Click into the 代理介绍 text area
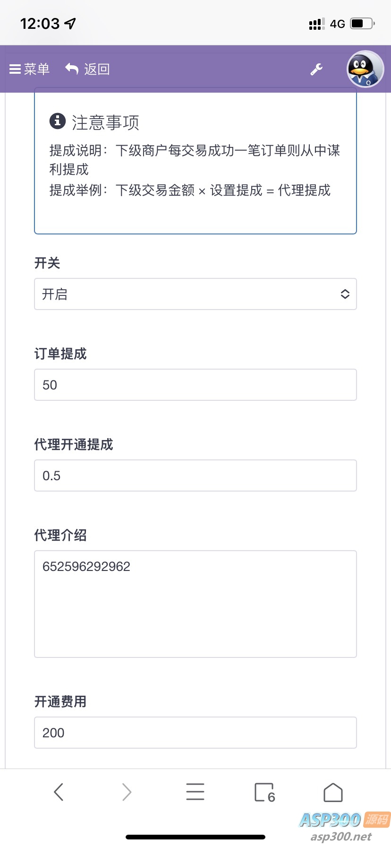 tap(195, 604)
